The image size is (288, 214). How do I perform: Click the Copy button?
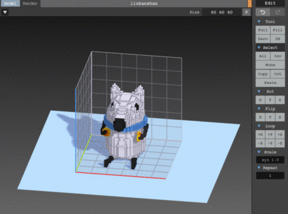[263, 74]
